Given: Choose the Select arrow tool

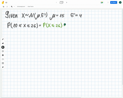Looking at the screenshot, I should 3,47.
